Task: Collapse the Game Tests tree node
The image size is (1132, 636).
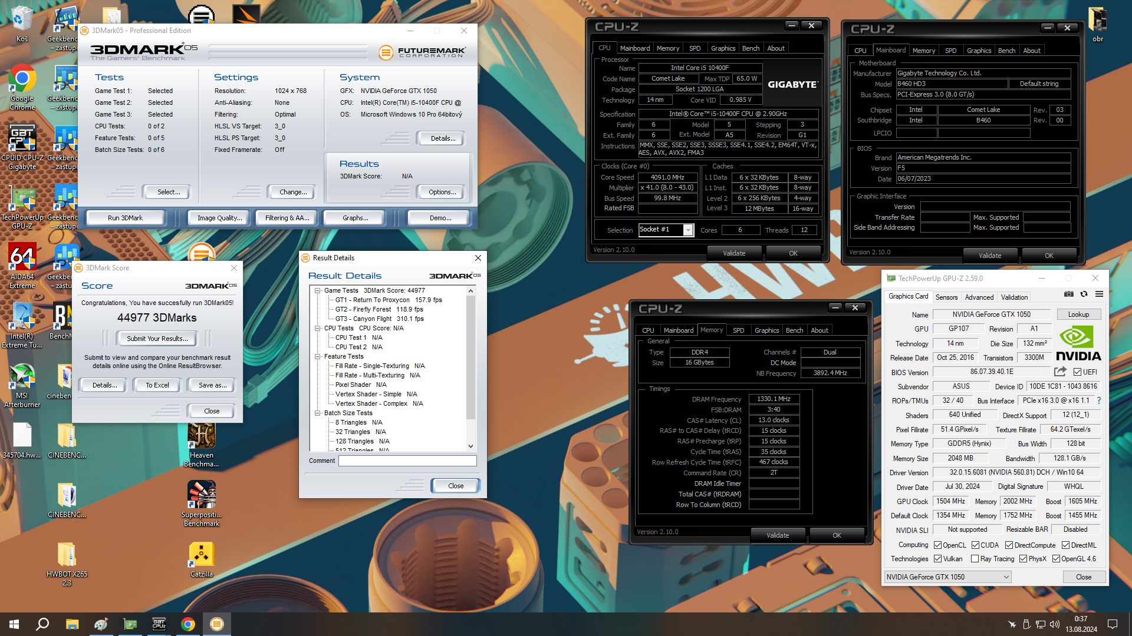Action: (318, 290)
